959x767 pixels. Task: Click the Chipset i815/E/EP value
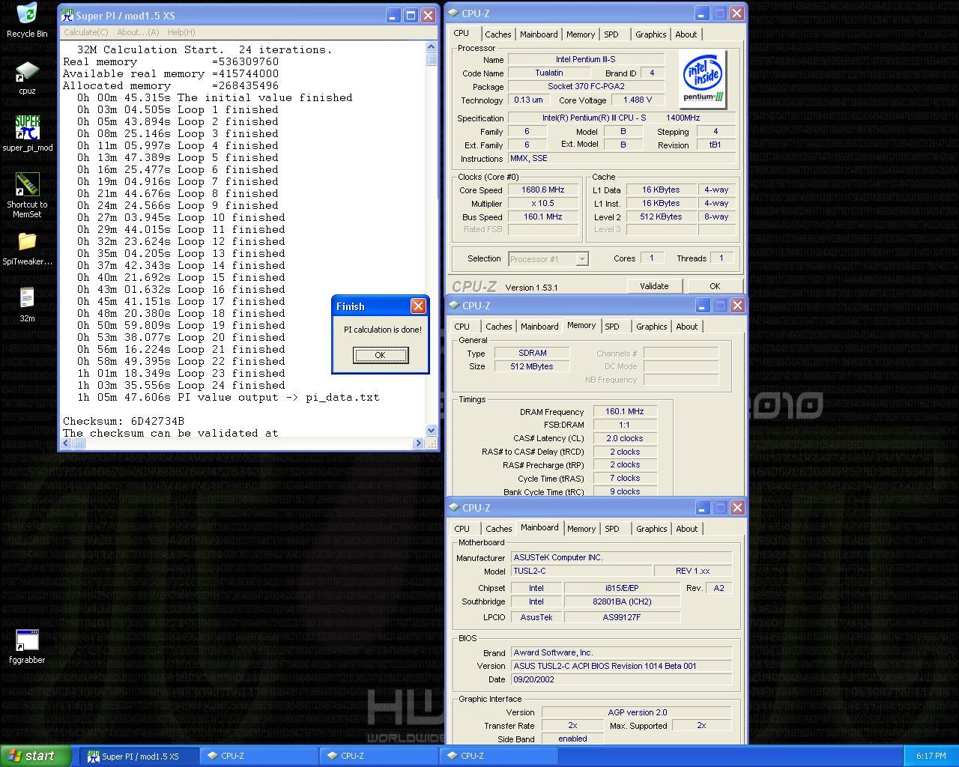[622, 588]
